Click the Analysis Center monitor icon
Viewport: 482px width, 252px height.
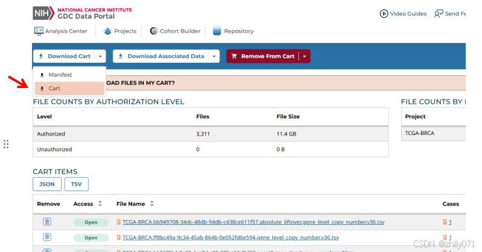point(39,31)
